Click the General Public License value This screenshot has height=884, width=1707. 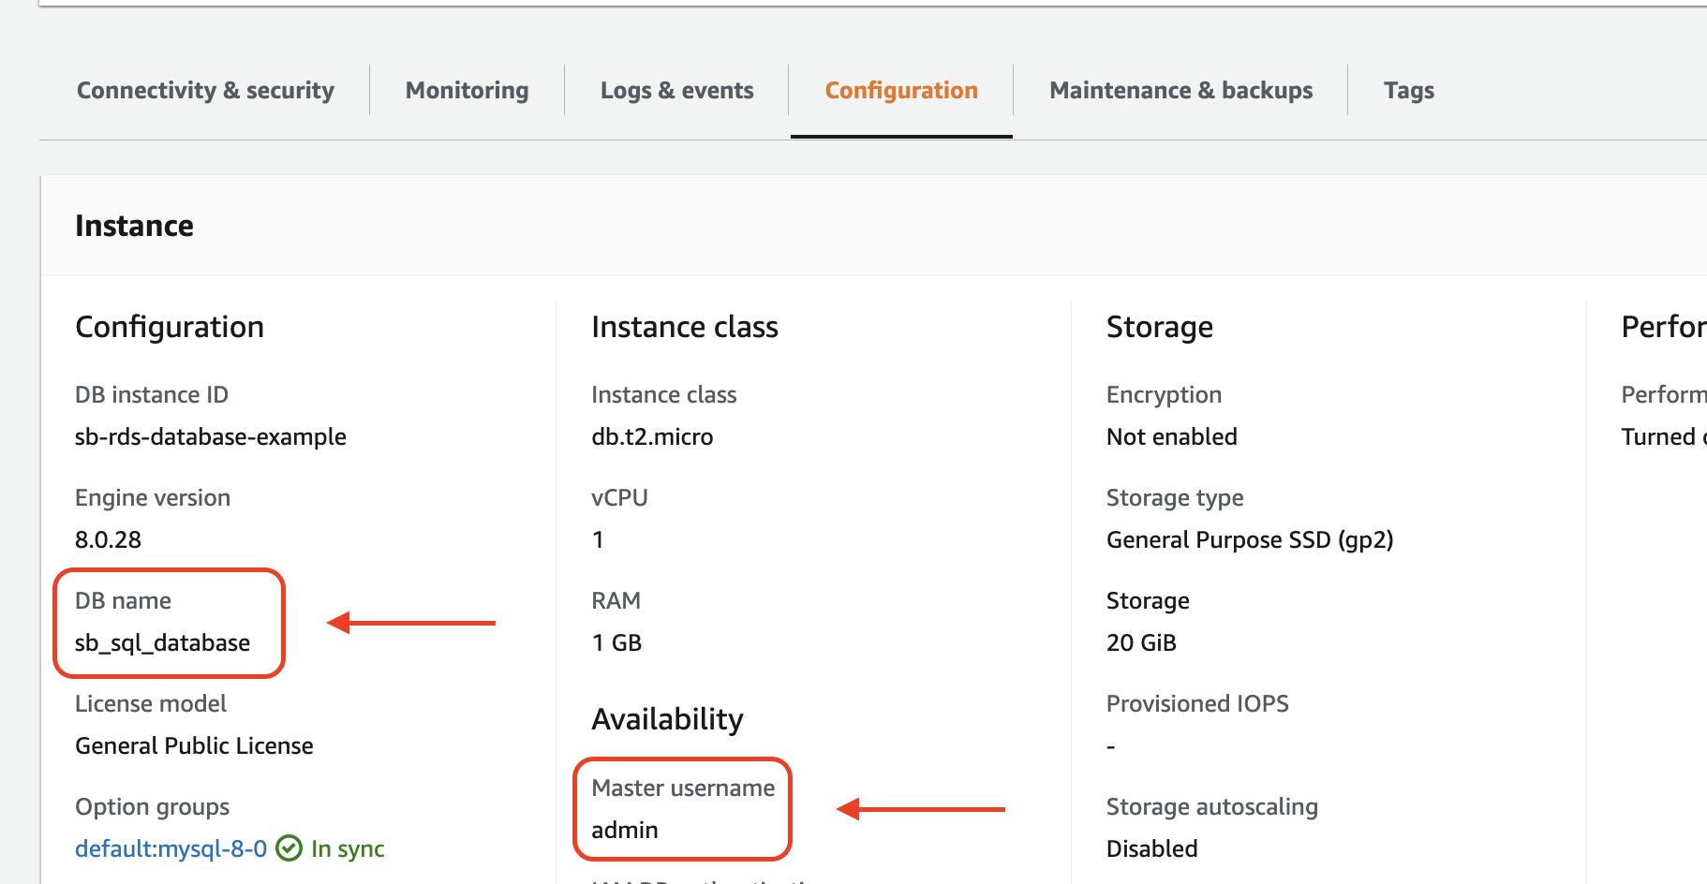[x=194, y=746]
